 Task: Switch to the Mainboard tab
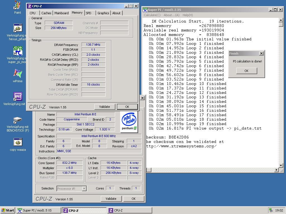[x=61, y=13]
